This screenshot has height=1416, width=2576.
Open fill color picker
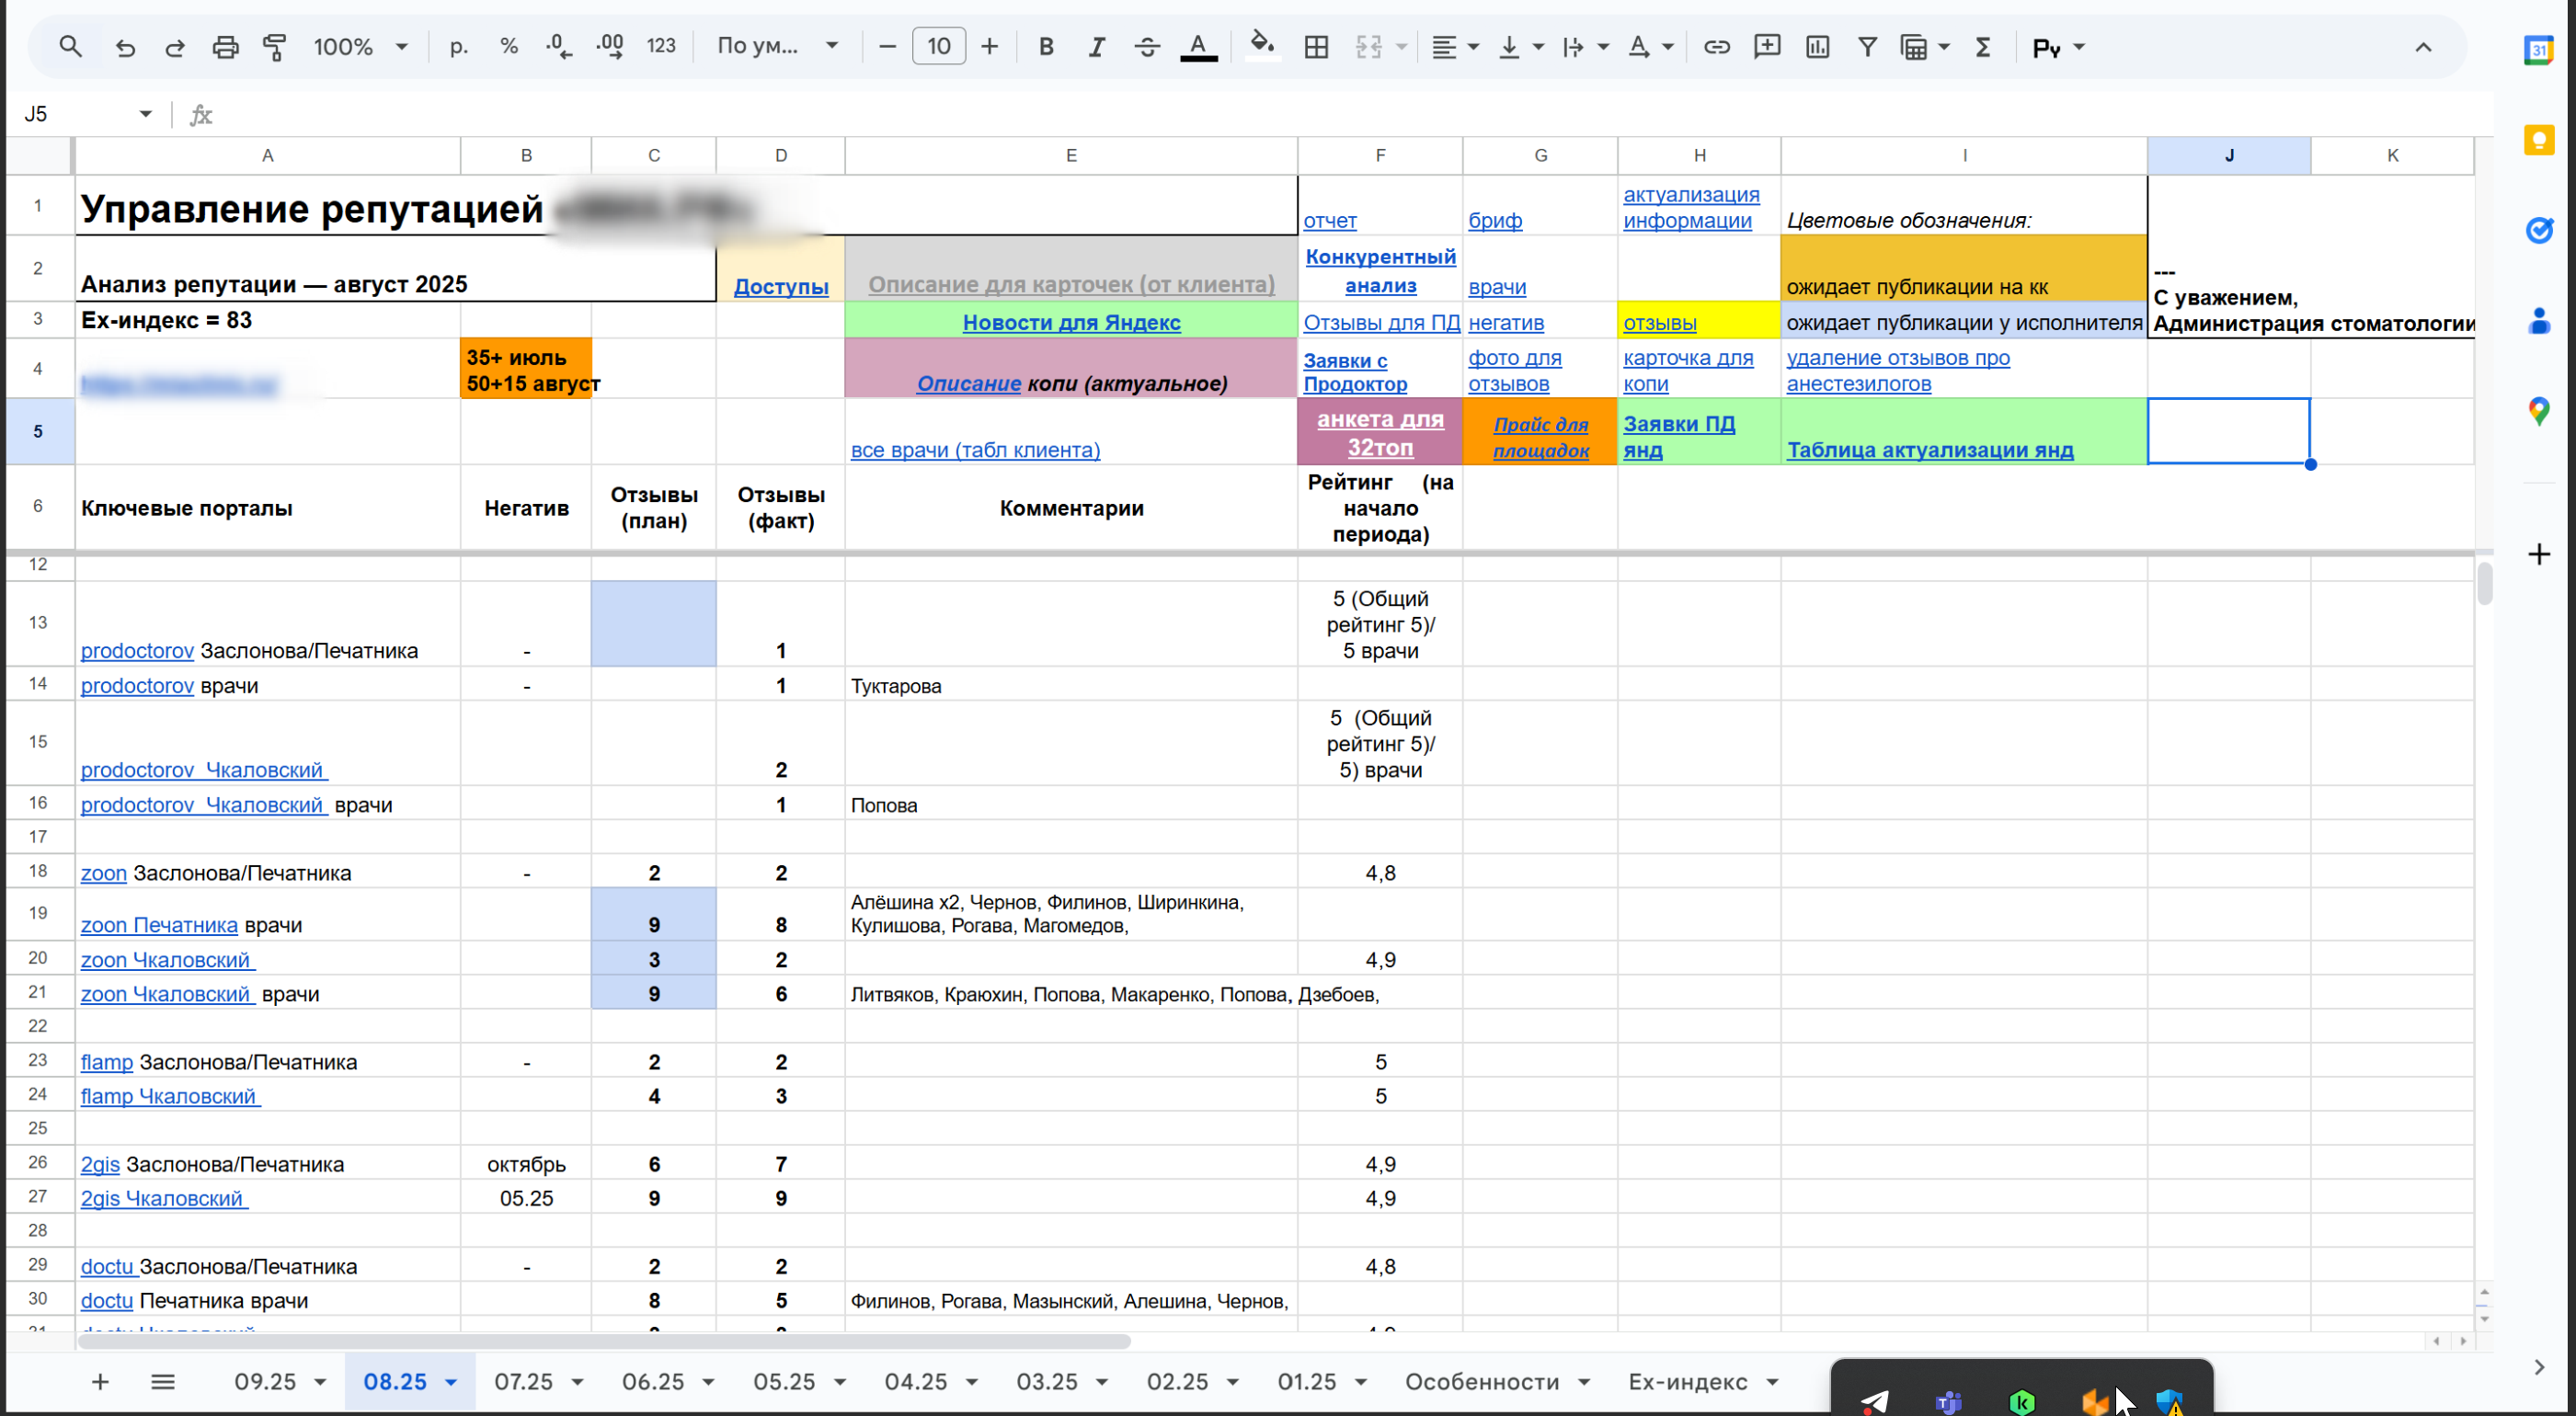point(1262,46)
